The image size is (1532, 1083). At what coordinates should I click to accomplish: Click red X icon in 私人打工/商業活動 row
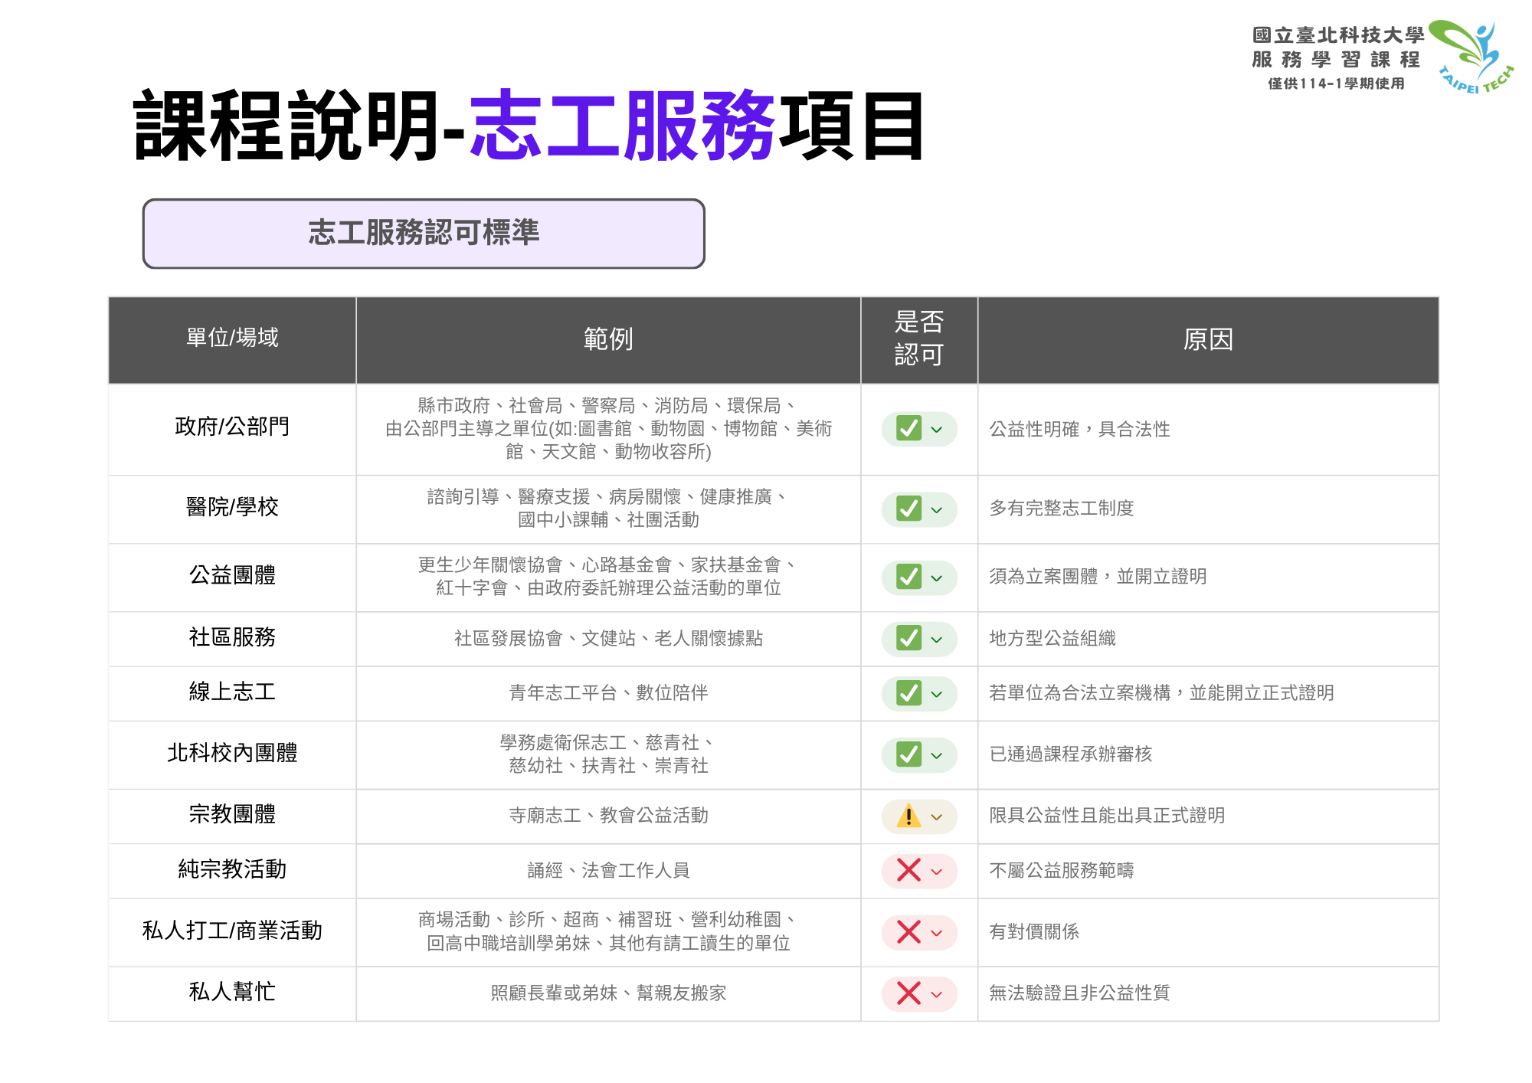coord(908,932)
